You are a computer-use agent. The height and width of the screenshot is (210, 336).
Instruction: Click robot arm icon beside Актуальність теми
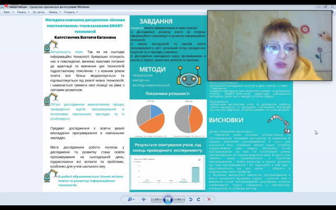coord(51,47)
